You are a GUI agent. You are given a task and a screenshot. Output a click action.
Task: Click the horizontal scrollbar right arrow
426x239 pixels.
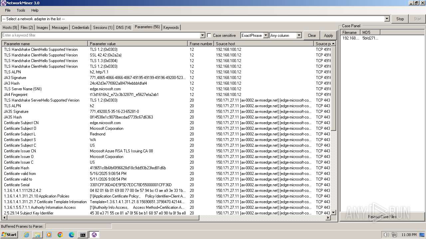click(328, 218)
